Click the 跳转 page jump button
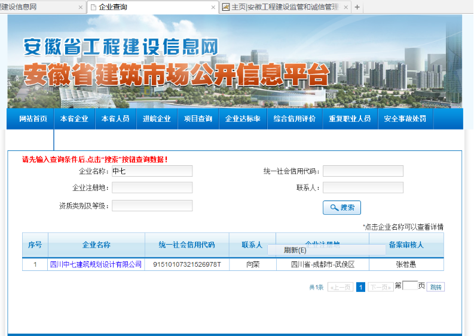The image size is (474, 336). point(436,287)
